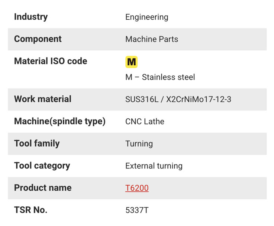Click the Work material label
274x226 pixels.
(43, 99)
